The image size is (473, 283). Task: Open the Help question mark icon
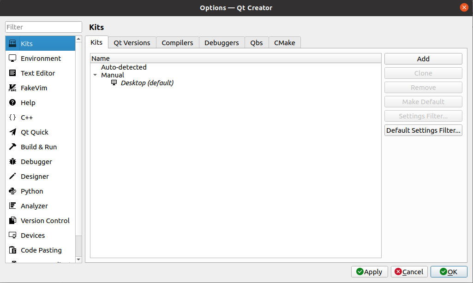coord(12,102)
